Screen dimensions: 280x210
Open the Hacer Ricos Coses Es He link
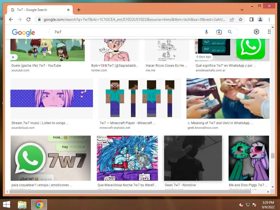[x=166, y=66]
